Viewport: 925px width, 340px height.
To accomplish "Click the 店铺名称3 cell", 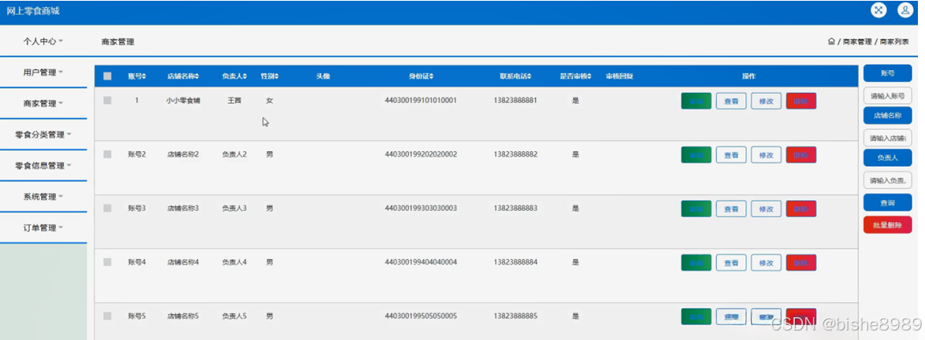I will coord(183,209).
